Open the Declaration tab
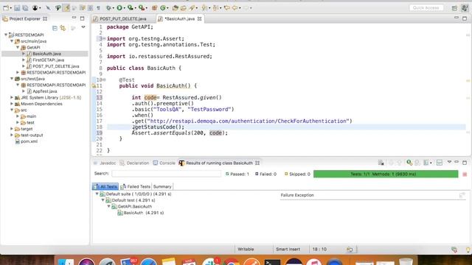Screen dimensions: 472x265 [134, 163]
